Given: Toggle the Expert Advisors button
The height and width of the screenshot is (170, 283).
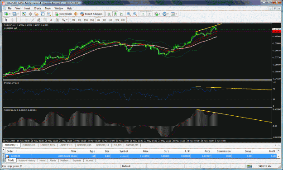Looking at the screenshot, I should 91,14.
